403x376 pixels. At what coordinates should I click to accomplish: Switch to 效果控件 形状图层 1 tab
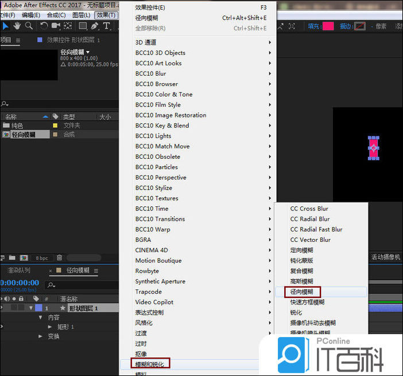(x=73, y=40)
